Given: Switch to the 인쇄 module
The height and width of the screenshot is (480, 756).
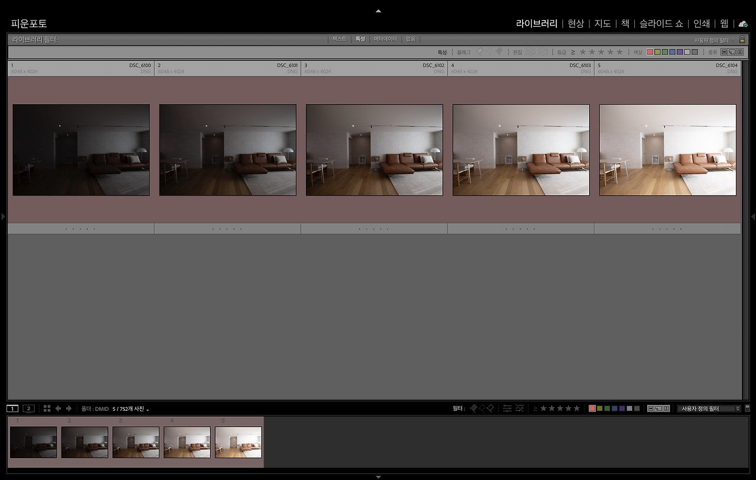Looking at the screenshot, I should click(x=702, y=24).
